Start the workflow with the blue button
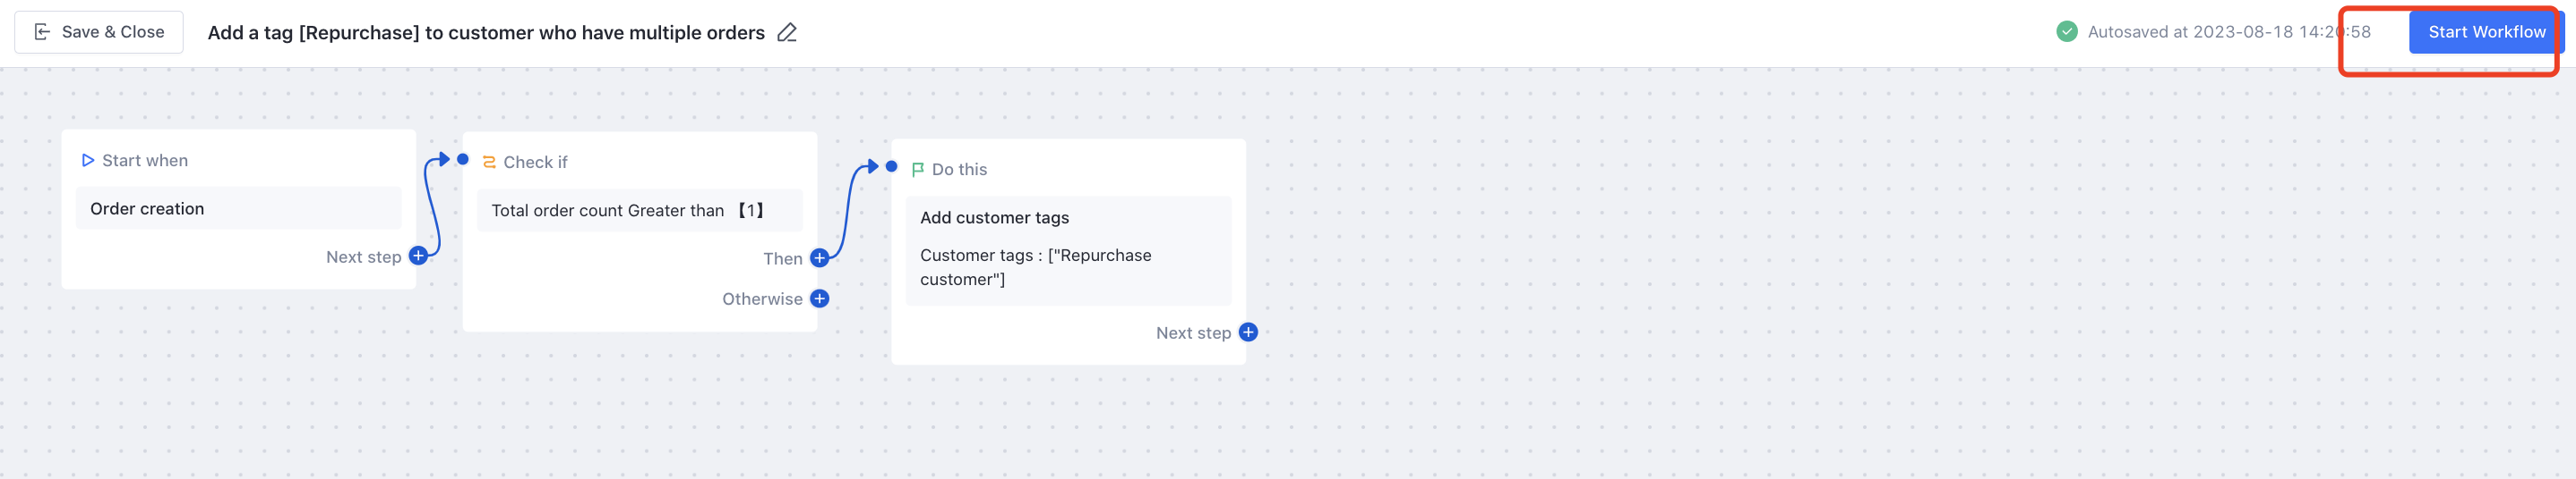 point(2486,32)
